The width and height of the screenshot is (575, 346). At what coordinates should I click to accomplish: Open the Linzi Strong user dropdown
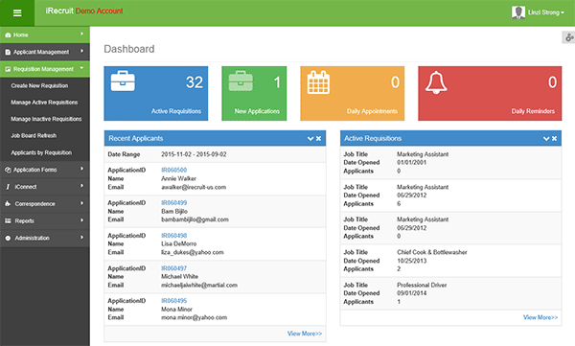(545, 12)
